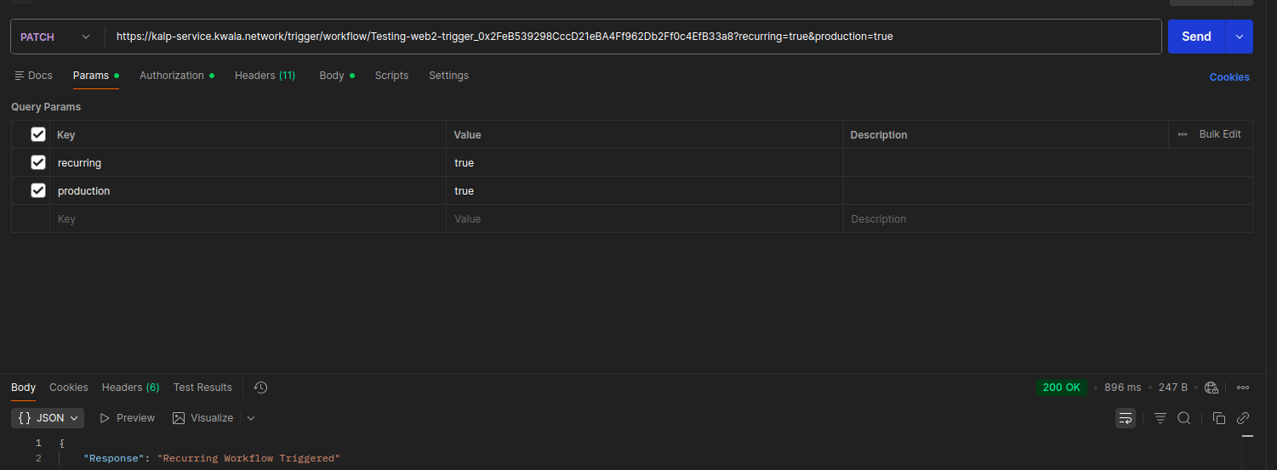Open the response Headers (6) tab
The height and width of the screenshot is (470, 1277).
pyautogui.click(x=131, y=388)
